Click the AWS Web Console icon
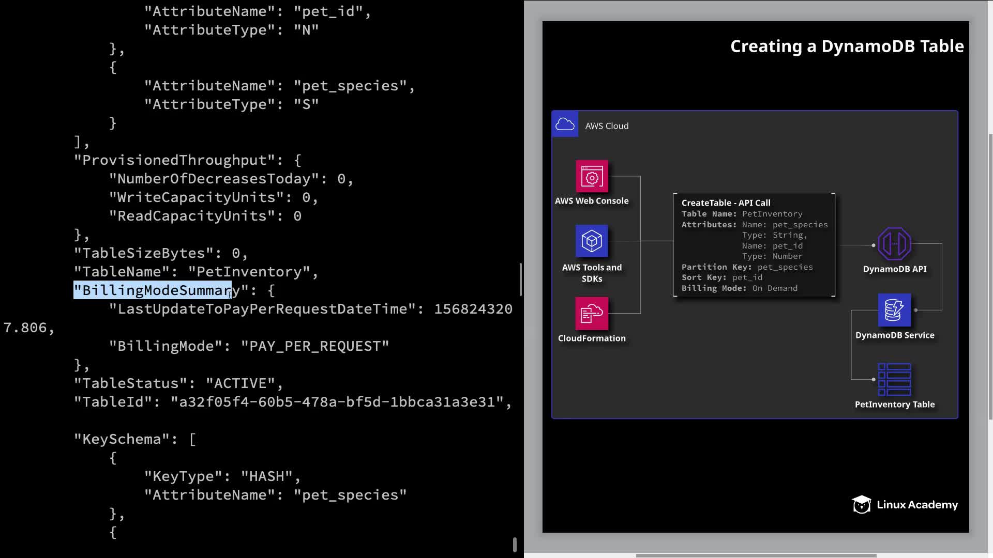This screenshot has height=558, width=993. click(592, 177)
